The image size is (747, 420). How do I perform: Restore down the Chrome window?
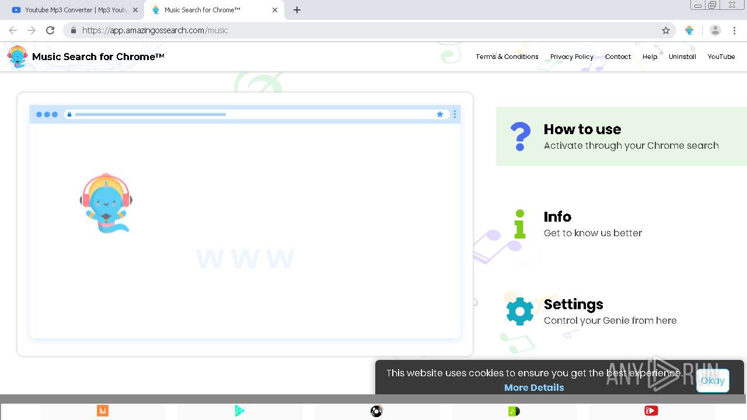(x=713, y=5)
